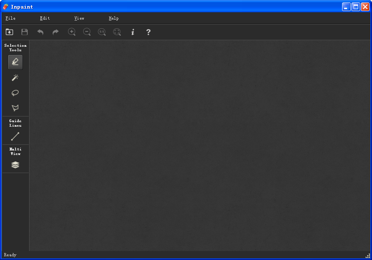This screenshot has width=372, height=260.
Task: Fit image to window zoom icon
Action: pos(117,32)
